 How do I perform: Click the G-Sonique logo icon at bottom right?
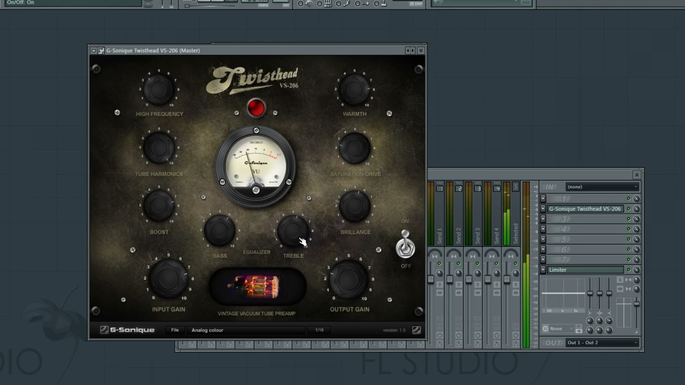[x=416, y=330]
